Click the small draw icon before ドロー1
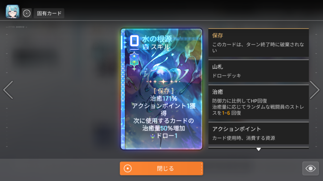 [x=152, y=136]
